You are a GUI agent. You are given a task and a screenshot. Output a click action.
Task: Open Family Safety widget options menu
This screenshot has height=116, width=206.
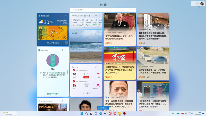pos(66,50)
